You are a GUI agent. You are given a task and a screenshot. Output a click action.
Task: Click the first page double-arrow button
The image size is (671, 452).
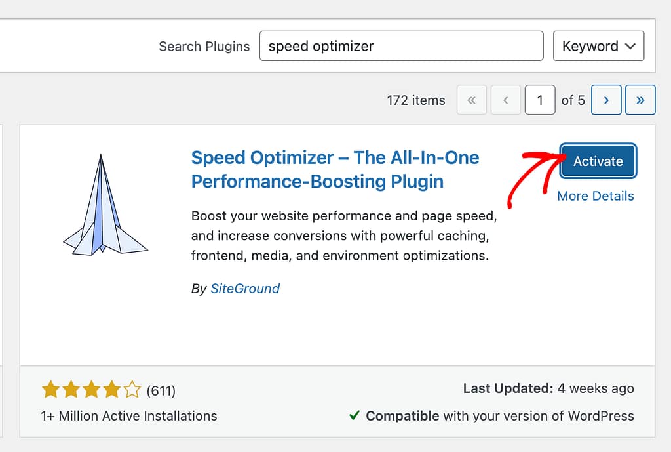tap(472, 100)
